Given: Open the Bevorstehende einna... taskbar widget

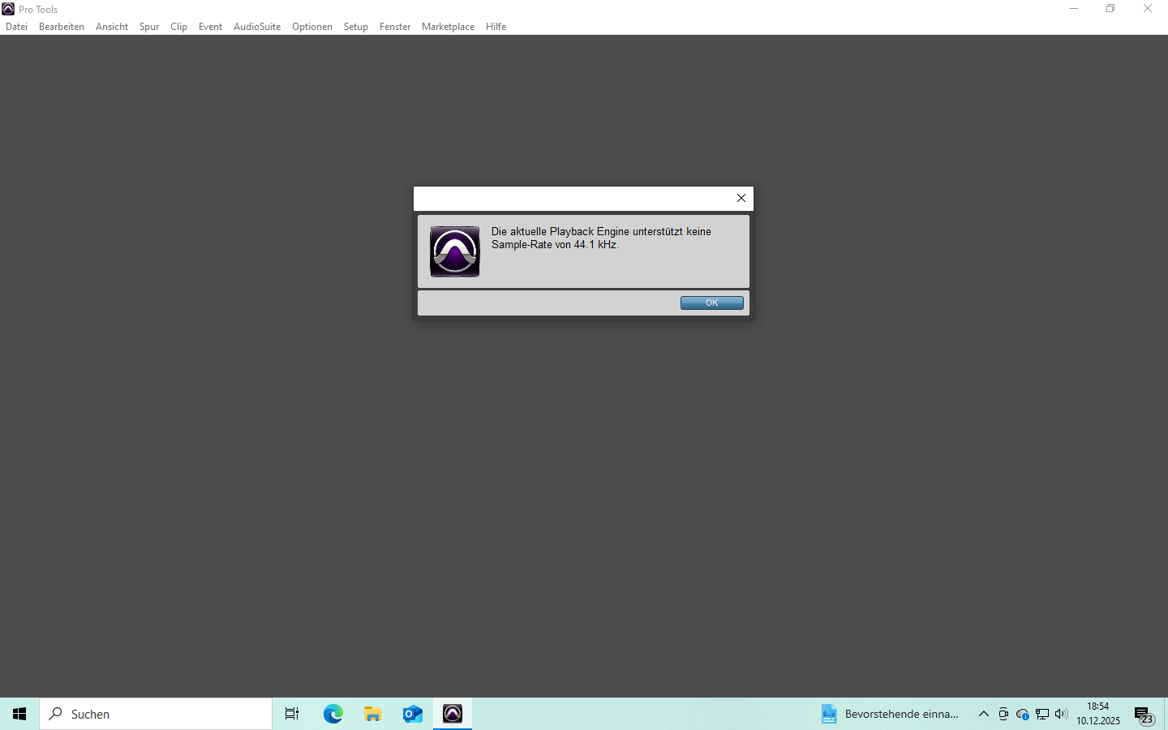Looking at the screenshot, I should point(890,714).
